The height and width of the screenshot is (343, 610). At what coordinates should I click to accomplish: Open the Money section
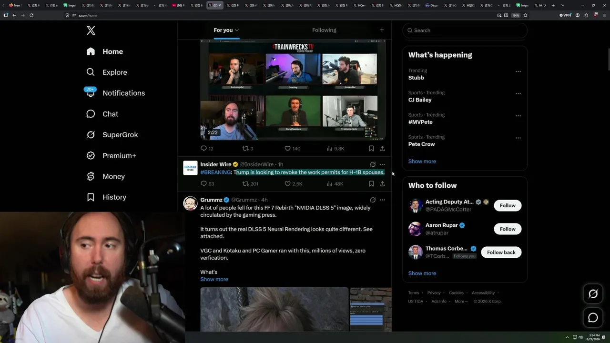(105, 176)
